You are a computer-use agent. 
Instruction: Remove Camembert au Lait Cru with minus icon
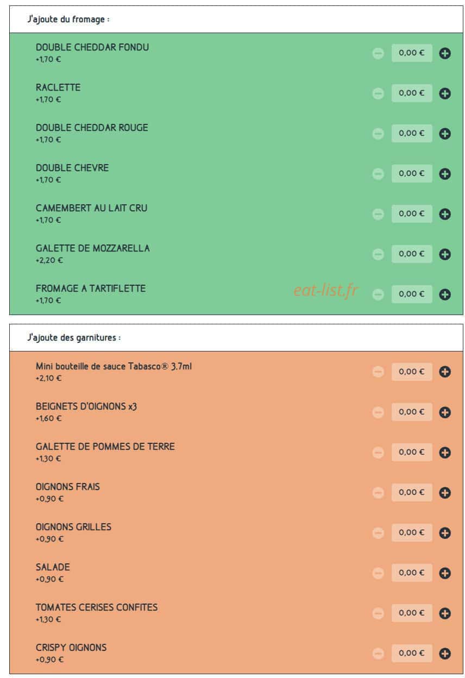(x=378, y=214)
